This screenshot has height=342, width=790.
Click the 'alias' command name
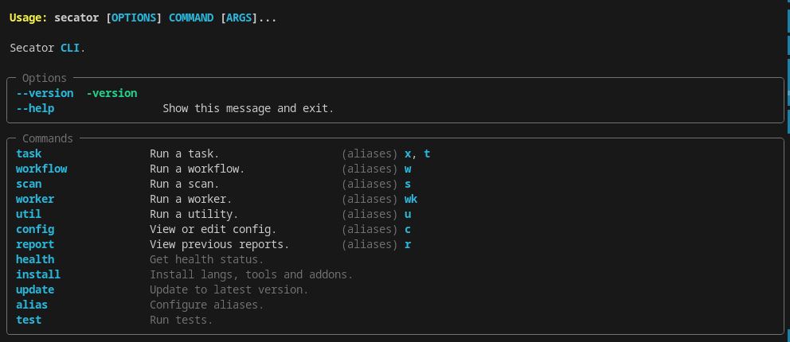32,305
